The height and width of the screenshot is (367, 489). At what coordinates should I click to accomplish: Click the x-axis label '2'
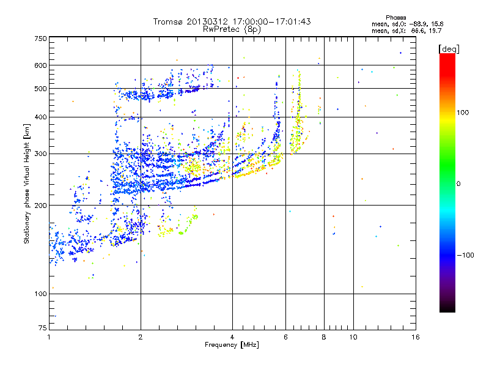(141, 337)
